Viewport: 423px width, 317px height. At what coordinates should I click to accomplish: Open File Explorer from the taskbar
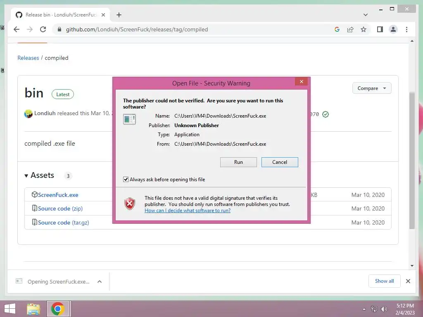[33, 309]
